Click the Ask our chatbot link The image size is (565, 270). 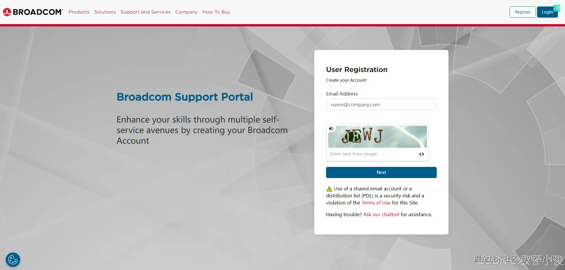[x=381, y=214]
